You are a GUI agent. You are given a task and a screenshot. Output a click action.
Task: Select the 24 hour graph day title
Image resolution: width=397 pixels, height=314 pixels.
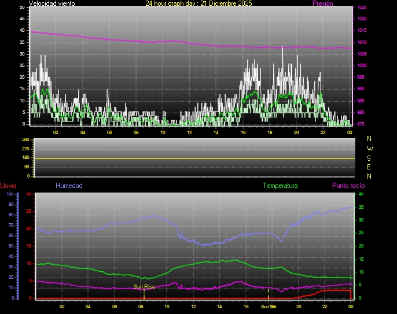pos(198,3)
